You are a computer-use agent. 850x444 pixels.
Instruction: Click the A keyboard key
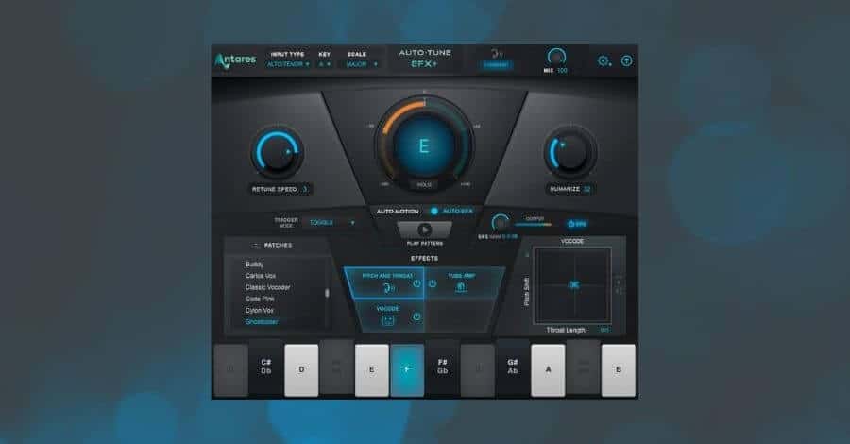click(x=548, y=369)
